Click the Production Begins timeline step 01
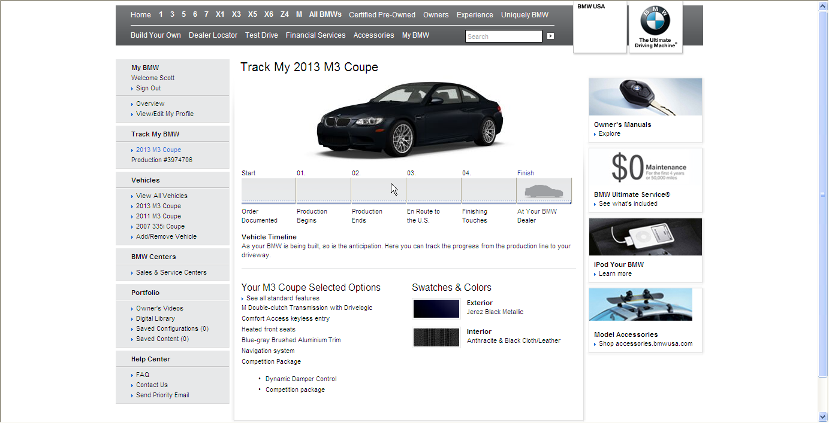Viewport: 829px width, 423px height. point(324,191)
